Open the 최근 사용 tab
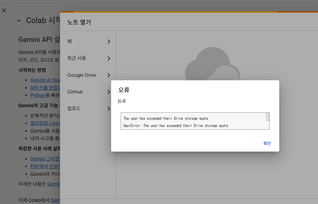Image resolution: width=318 pixels, height=204 pixels. coord(88,58)
